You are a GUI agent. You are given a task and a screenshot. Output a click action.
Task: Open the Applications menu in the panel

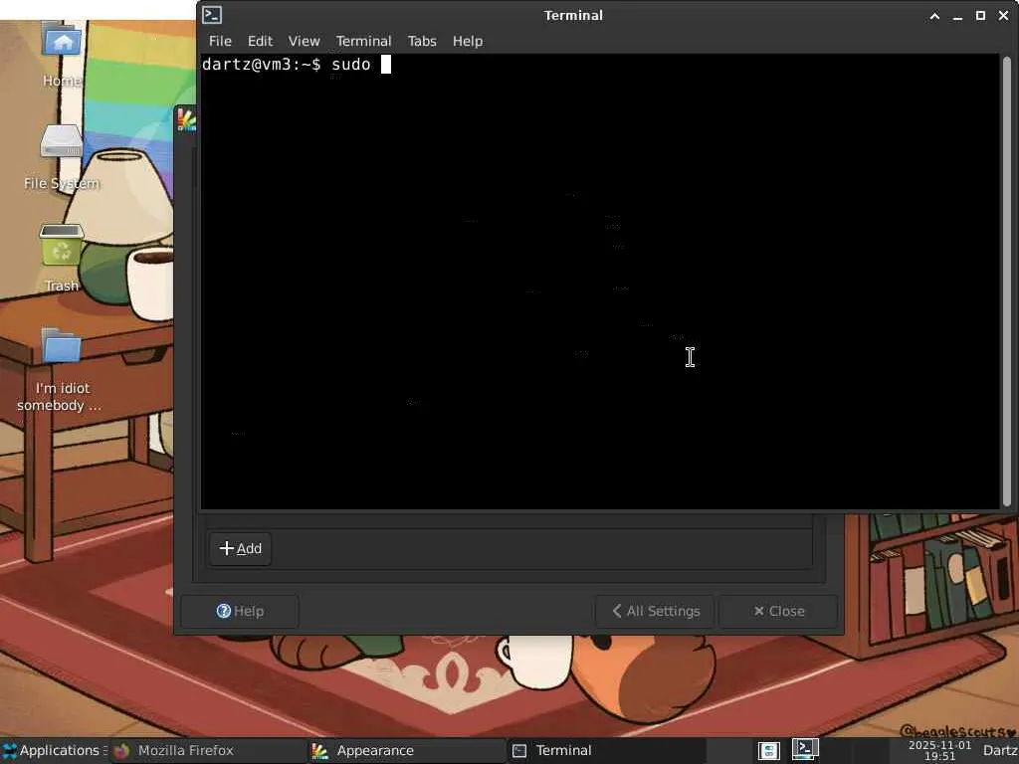[54, 750]
